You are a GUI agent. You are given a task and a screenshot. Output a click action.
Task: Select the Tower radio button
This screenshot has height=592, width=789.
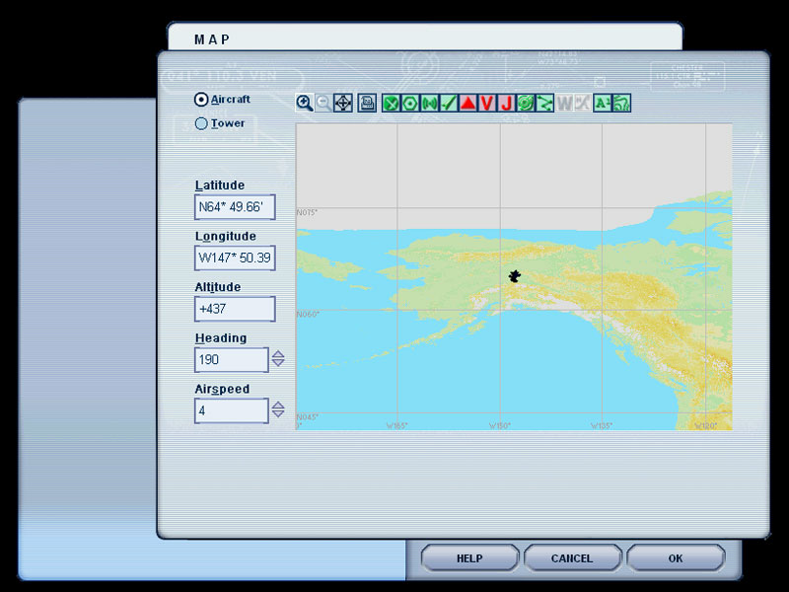click(x=202, y=124)
